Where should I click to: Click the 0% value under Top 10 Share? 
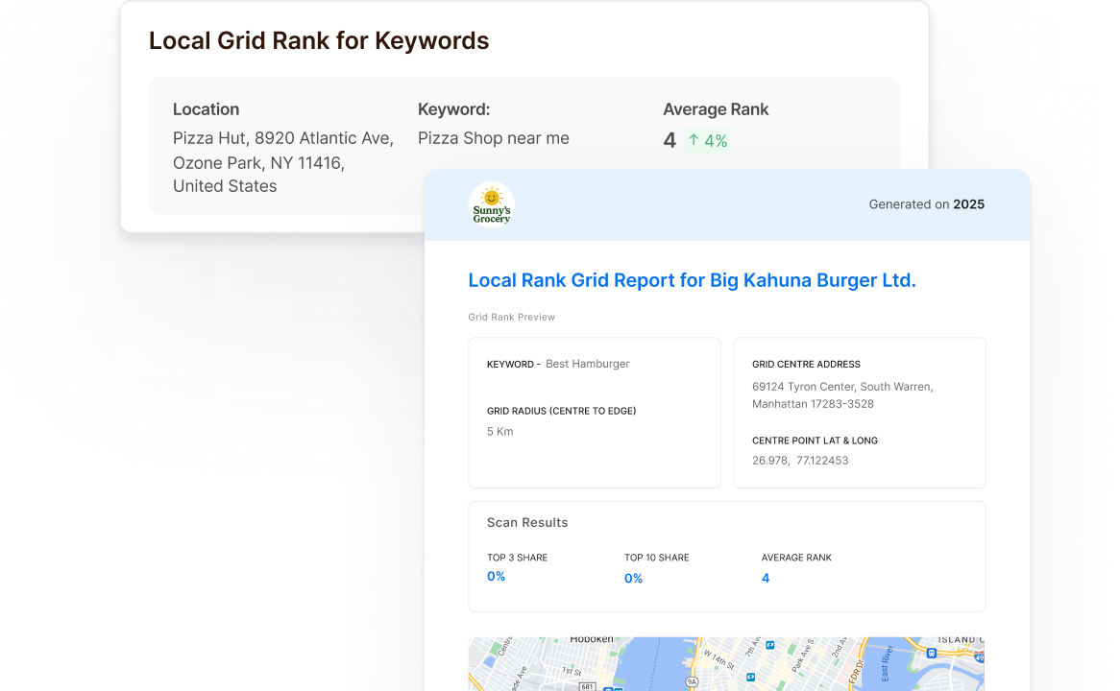point(633,578)
